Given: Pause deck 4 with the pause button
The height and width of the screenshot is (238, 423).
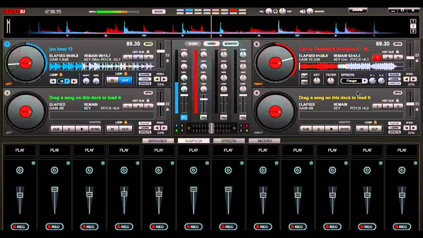Looking at the screenshot, I should click(319, 129).
